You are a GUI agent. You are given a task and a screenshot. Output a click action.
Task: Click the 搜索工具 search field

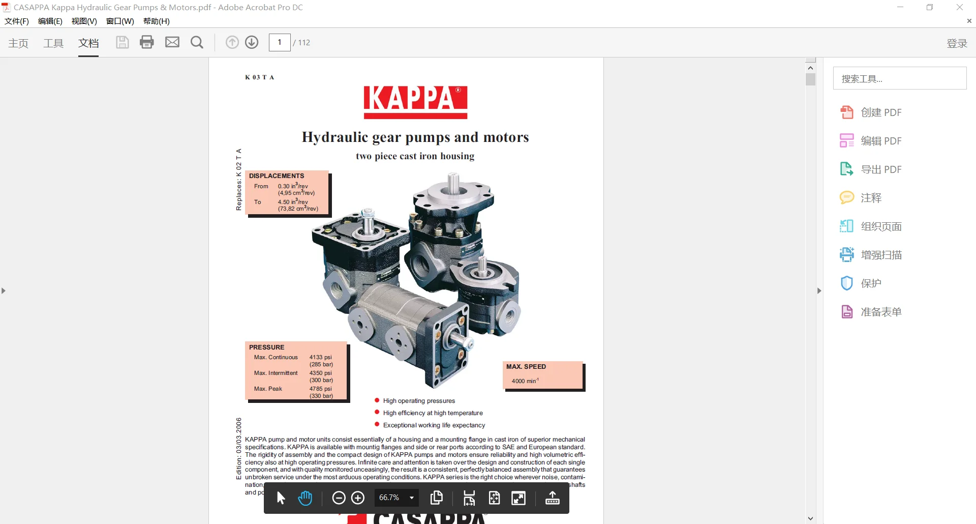(x=900, y=78)
